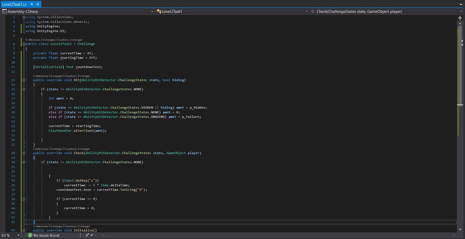Open the code cleanup profile dropdown arrow

pos(92,236)
